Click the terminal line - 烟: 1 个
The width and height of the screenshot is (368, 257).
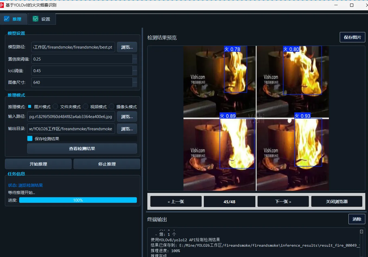[x=166, y=234]
